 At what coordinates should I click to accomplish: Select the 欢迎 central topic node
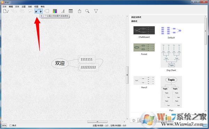pyautogui.click(x=60, y=63)
